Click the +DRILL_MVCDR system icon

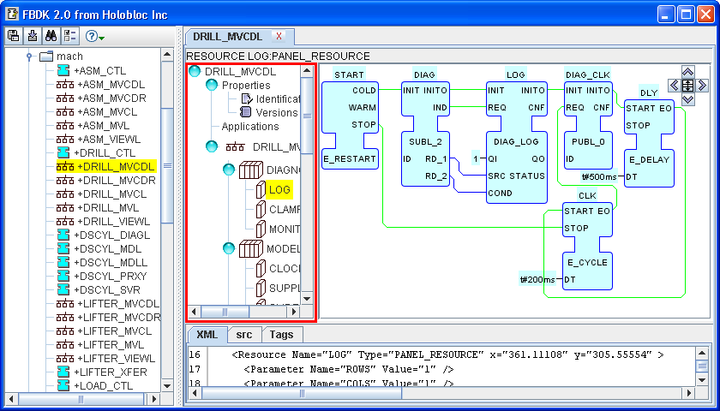(65, 181)
